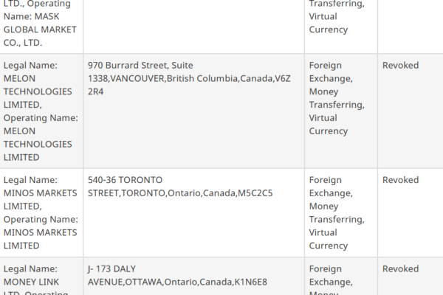Click the V6Z 2R4 postal code line
The width and height of the screenshot is (443, 295).
tap(95, 92)
